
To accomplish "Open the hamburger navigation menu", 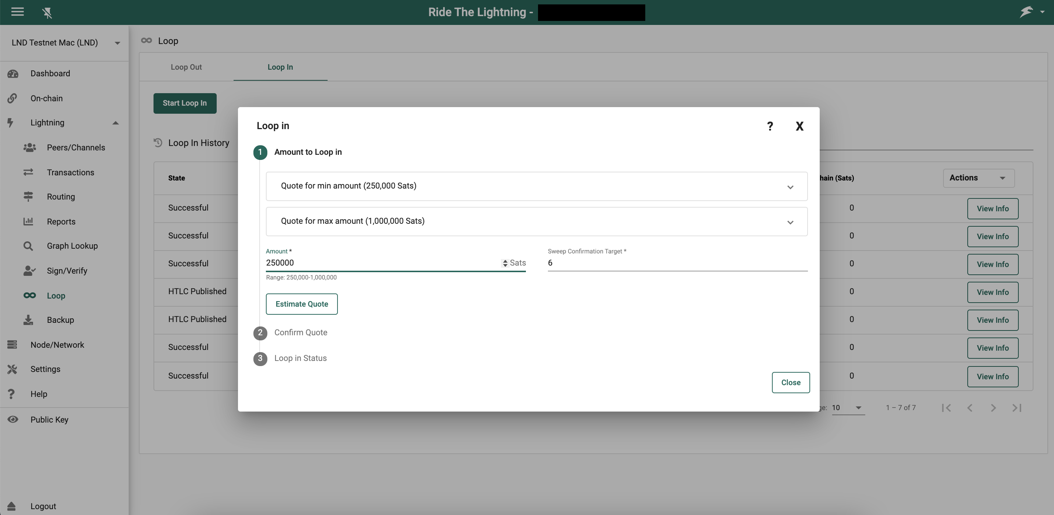I will click(x=17, y=12).
